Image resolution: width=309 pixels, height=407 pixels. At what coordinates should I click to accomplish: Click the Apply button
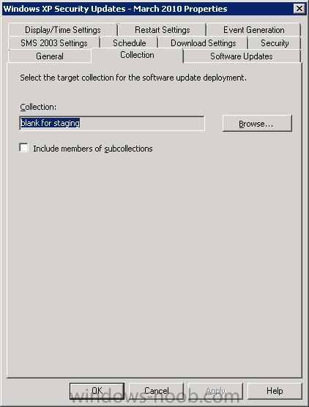[215, 391]
